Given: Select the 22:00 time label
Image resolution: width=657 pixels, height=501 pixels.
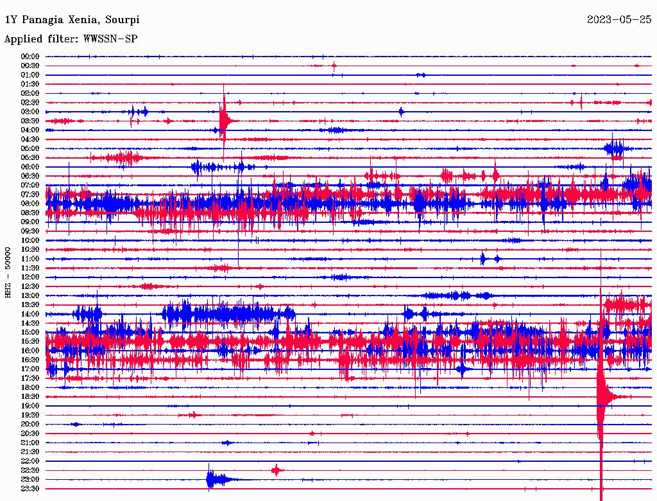Looking at the screenshot, I should [x=30, y=461].
